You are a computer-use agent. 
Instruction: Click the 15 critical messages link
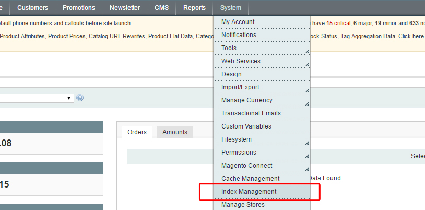pyautogui.click(x=338, y=24)
